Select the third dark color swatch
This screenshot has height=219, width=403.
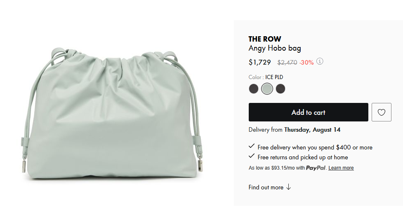click(x=280, y=89)
